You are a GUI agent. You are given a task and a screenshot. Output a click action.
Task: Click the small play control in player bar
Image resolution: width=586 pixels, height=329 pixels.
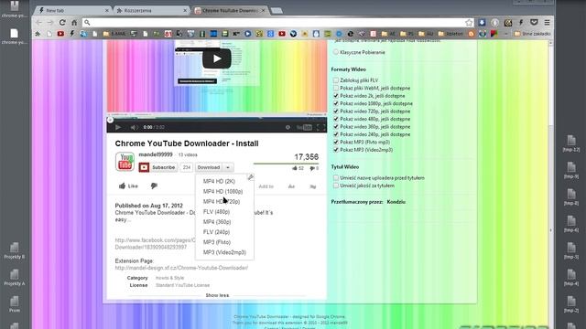pyautogui.click(x=118, y=127)
